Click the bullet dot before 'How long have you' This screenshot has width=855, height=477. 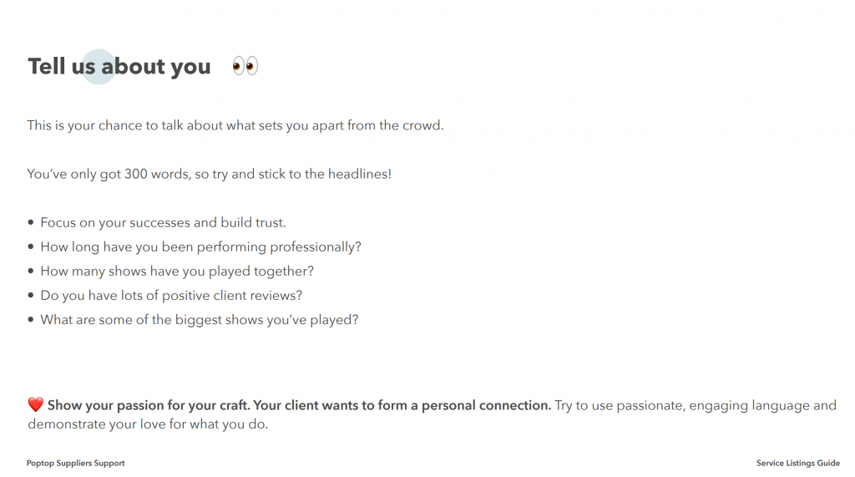32,247
